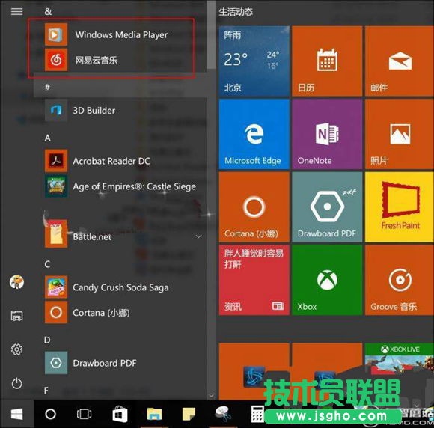434x428 pixels.
Task: Jump using the & section header
Action: point(48,12)
